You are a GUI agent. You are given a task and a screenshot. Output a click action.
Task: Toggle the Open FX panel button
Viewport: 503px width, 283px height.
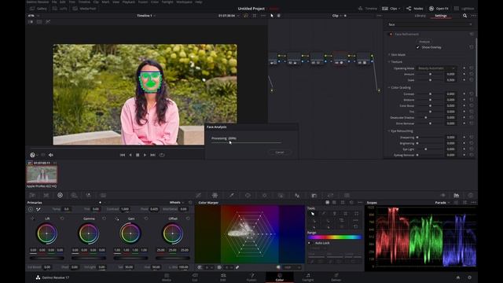[x=439, y=9]
